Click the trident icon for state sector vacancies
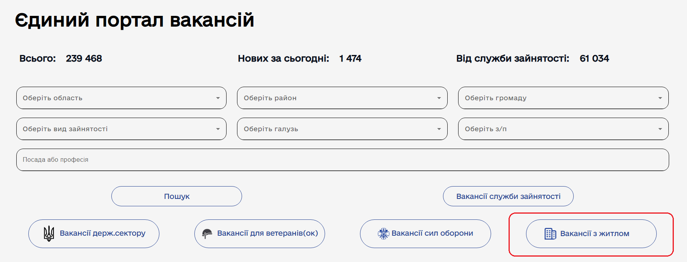This screenshot has width=687, height=262. 49,234
